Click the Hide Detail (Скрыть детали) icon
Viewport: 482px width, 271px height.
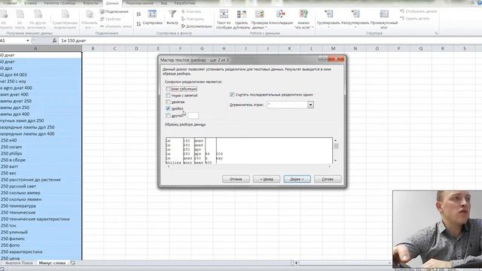[402, 18]
